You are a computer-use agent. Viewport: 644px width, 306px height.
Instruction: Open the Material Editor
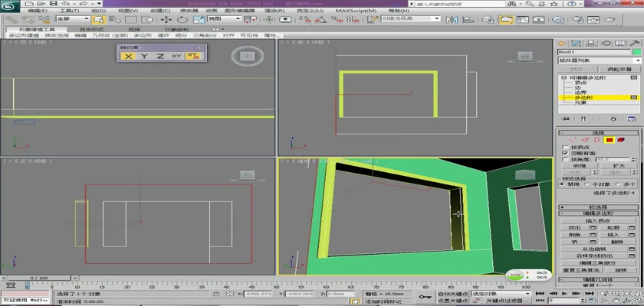[x=558, y=19]
